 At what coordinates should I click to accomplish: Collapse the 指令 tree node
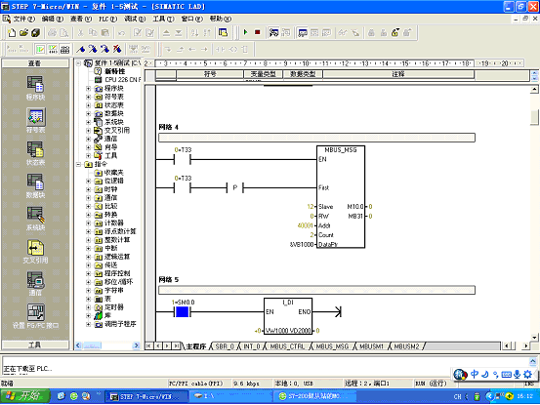pos(78,164)
